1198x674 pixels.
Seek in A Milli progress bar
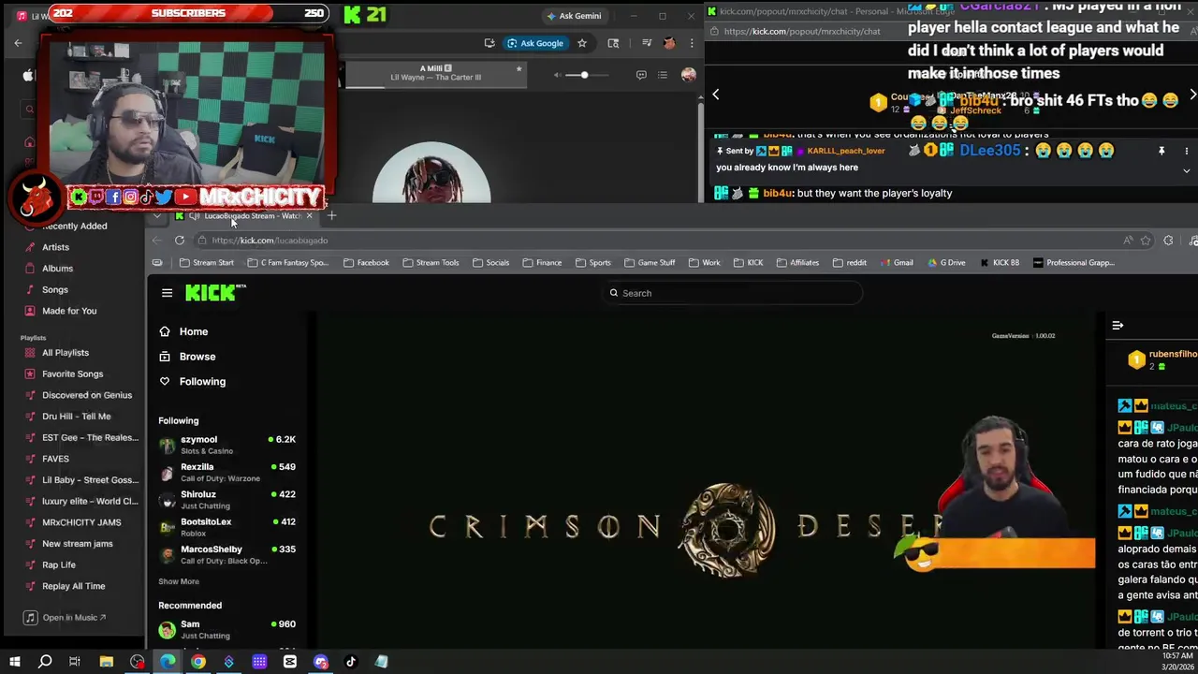click(x=436, y=88)
